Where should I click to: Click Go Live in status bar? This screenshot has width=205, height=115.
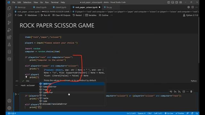click(169, 113)
